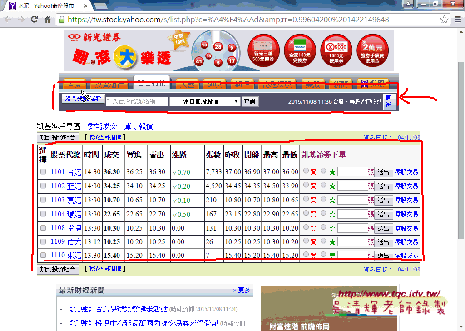Click the order quantity field for 1108 幸福

coord(352,228)
